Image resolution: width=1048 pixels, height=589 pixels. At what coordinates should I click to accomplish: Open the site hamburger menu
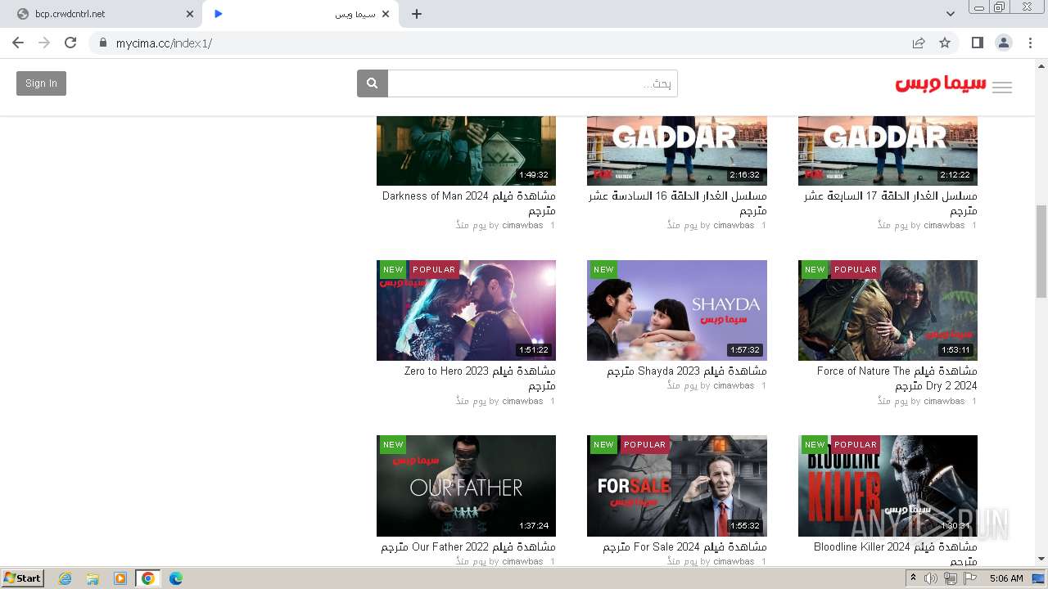tap(1002, 88)
